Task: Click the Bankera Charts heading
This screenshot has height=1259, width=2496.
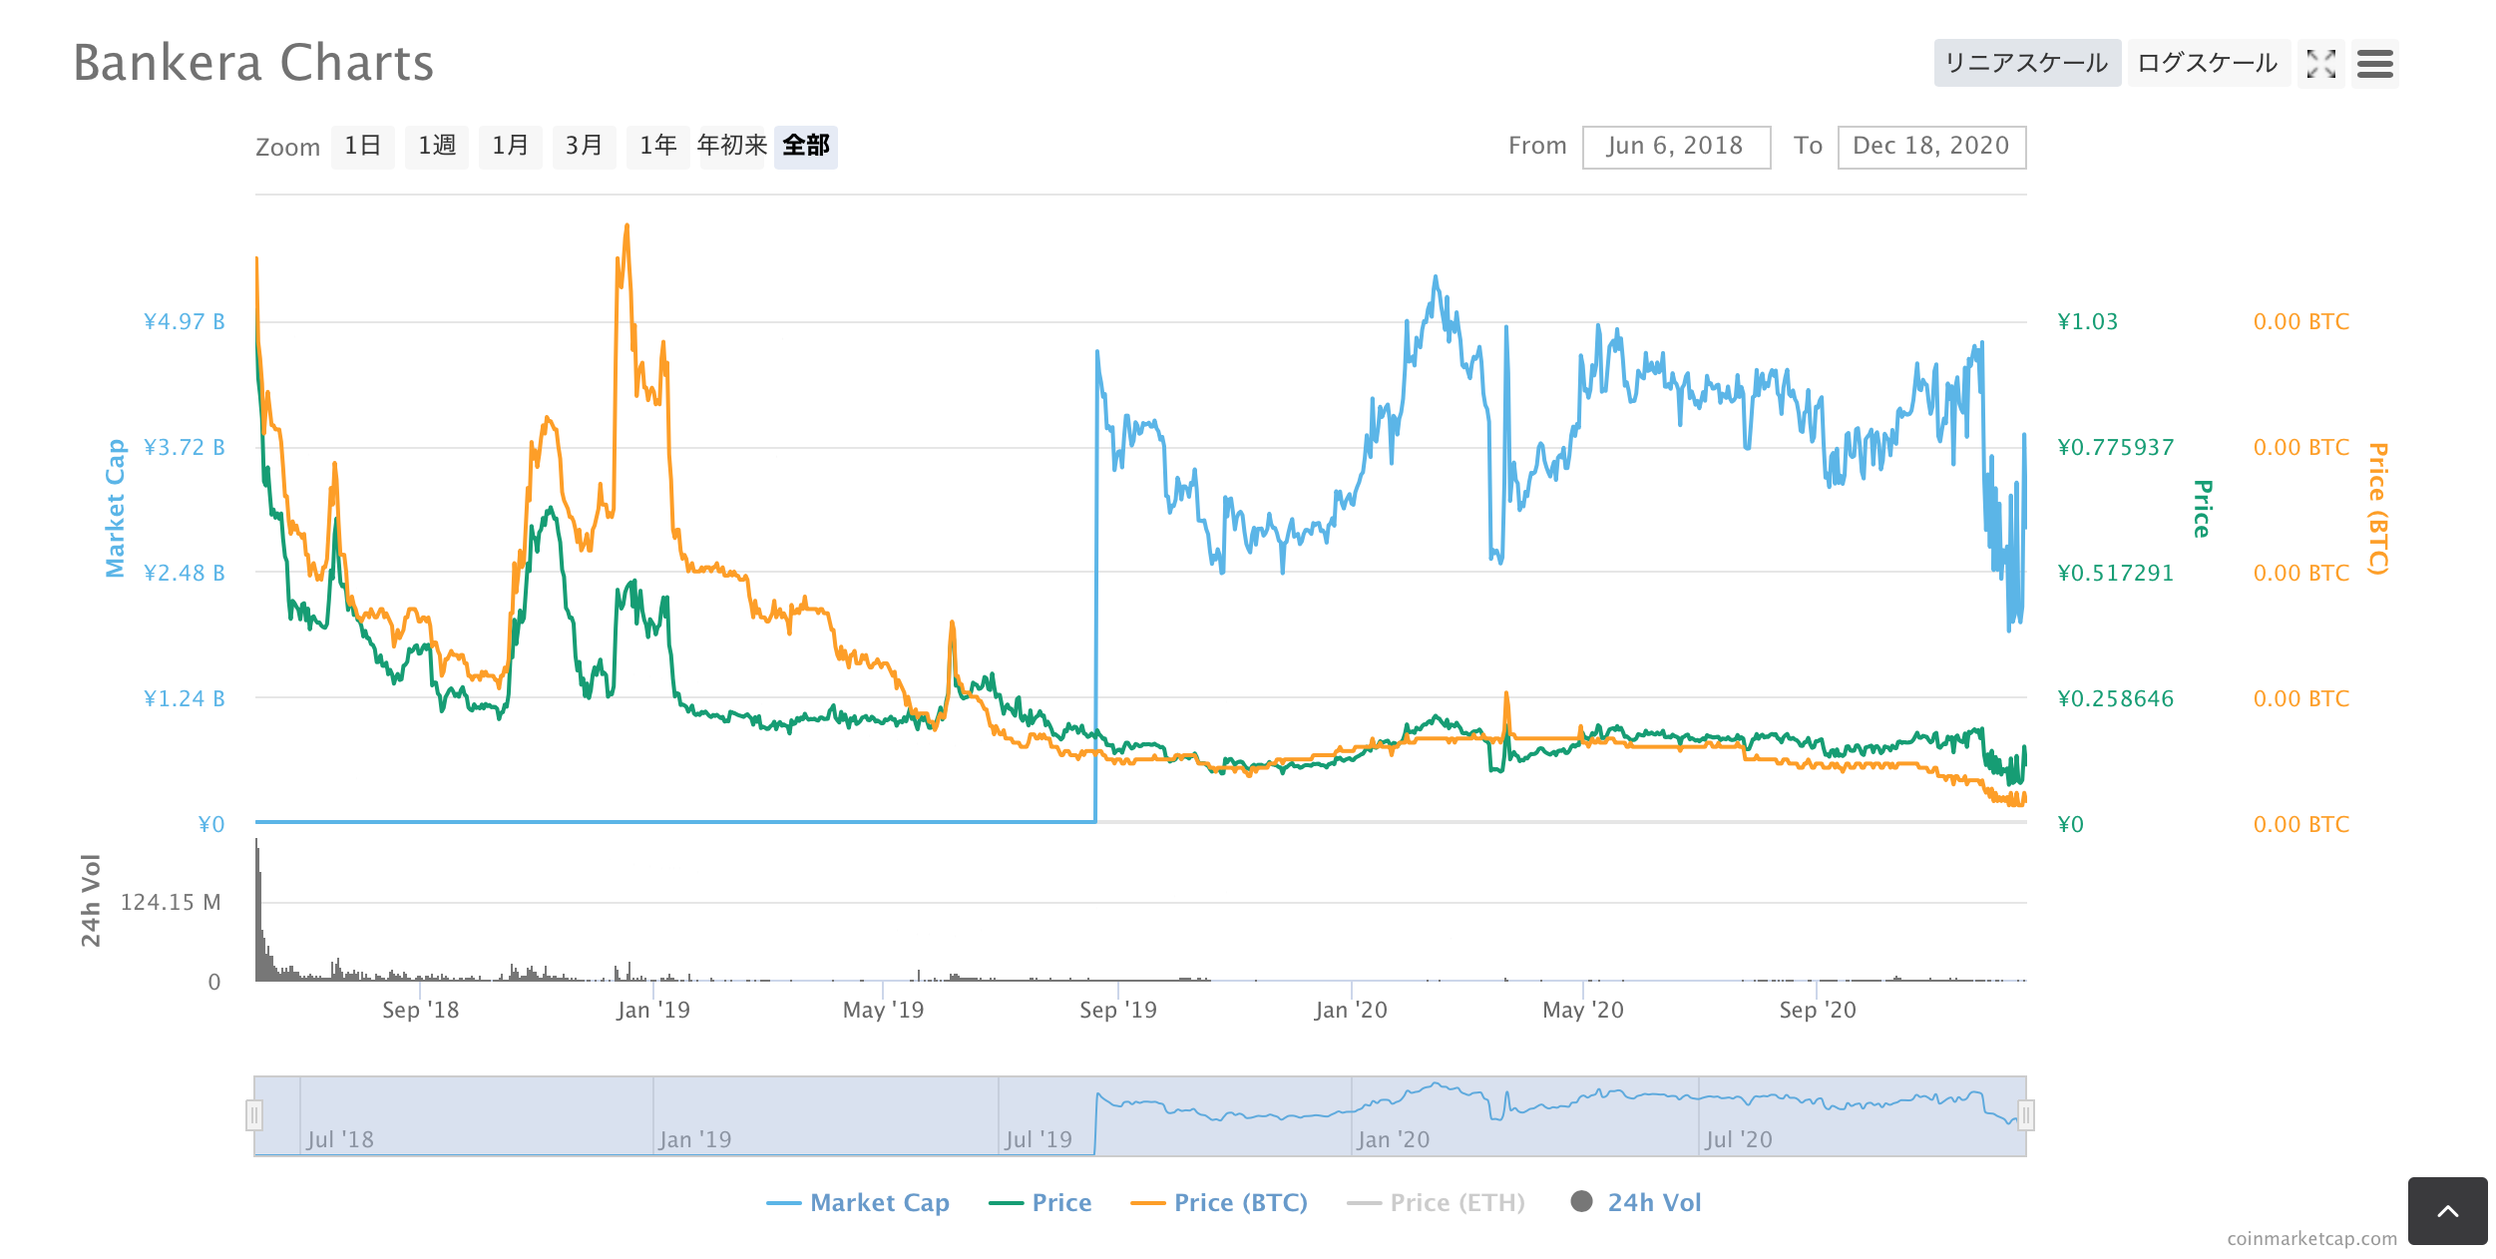Action: tap(254, 63)
